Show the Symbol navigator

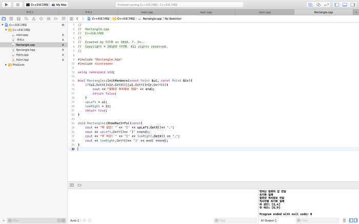[19, 19]
